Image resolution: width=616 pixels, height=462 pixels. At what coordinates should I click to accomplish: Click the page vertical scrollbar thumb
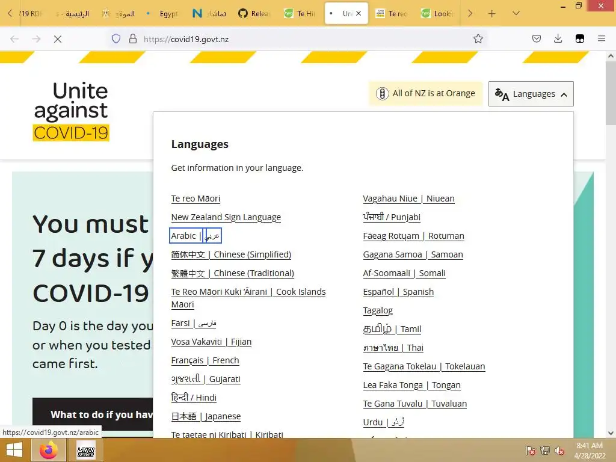(x=611, y=93)
